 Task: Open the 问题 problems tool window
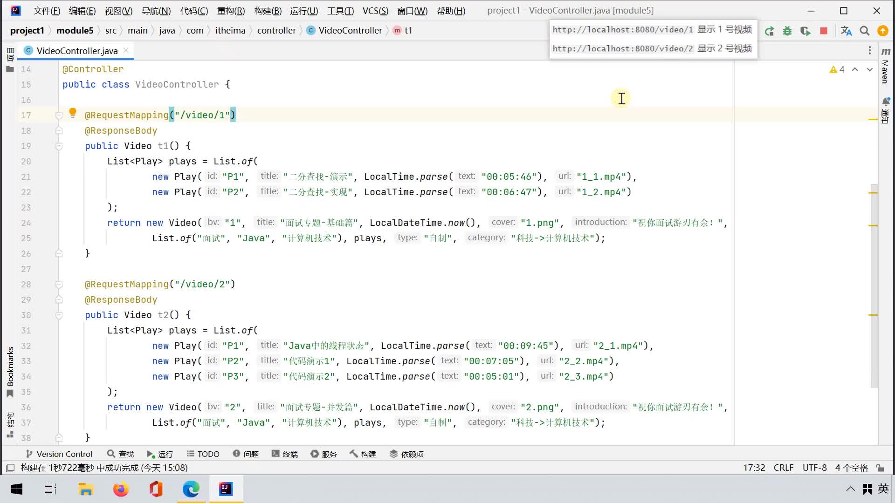246,454
